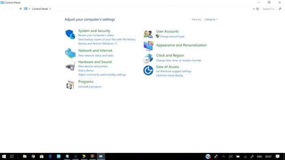Open System and Security category
The height and width of the screenshot is (160, 285).
tap(94, 31)
